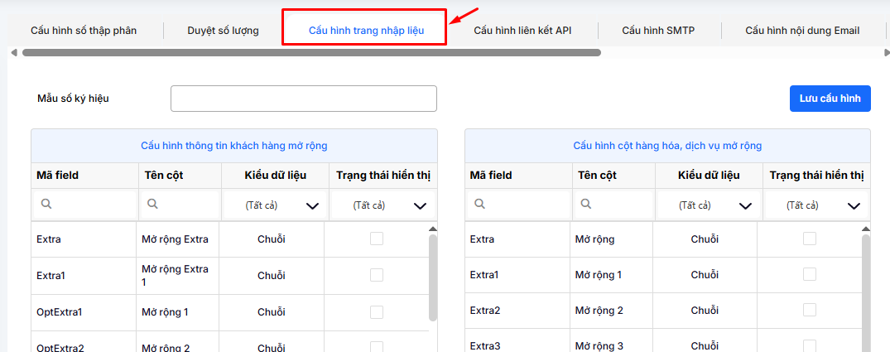Click the search icon under left Tên cột
The width and height of the screenshot is (890, 352).
tap(152, 204)
